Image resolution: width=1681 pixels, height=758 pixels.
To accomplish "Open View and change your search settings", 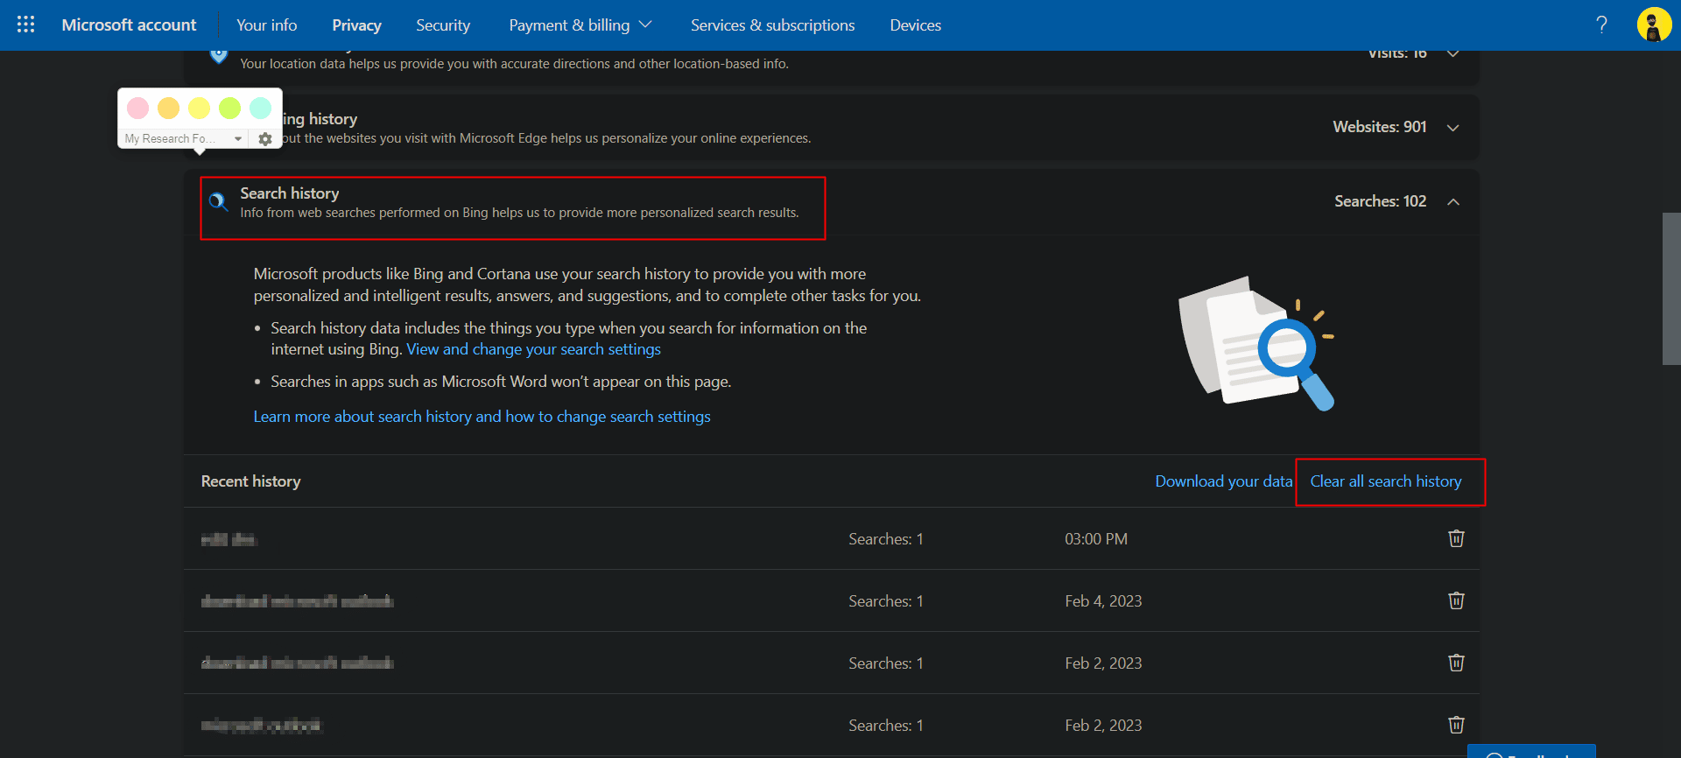I will 533,349.
